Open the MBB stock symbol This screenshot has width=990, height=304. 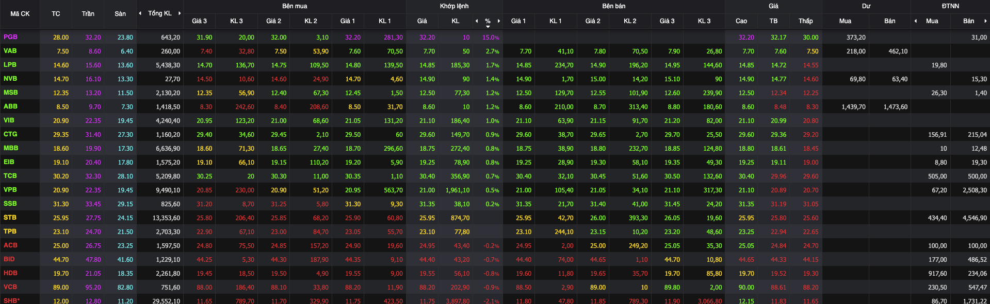pyautogui.click(x=11, y=148)
